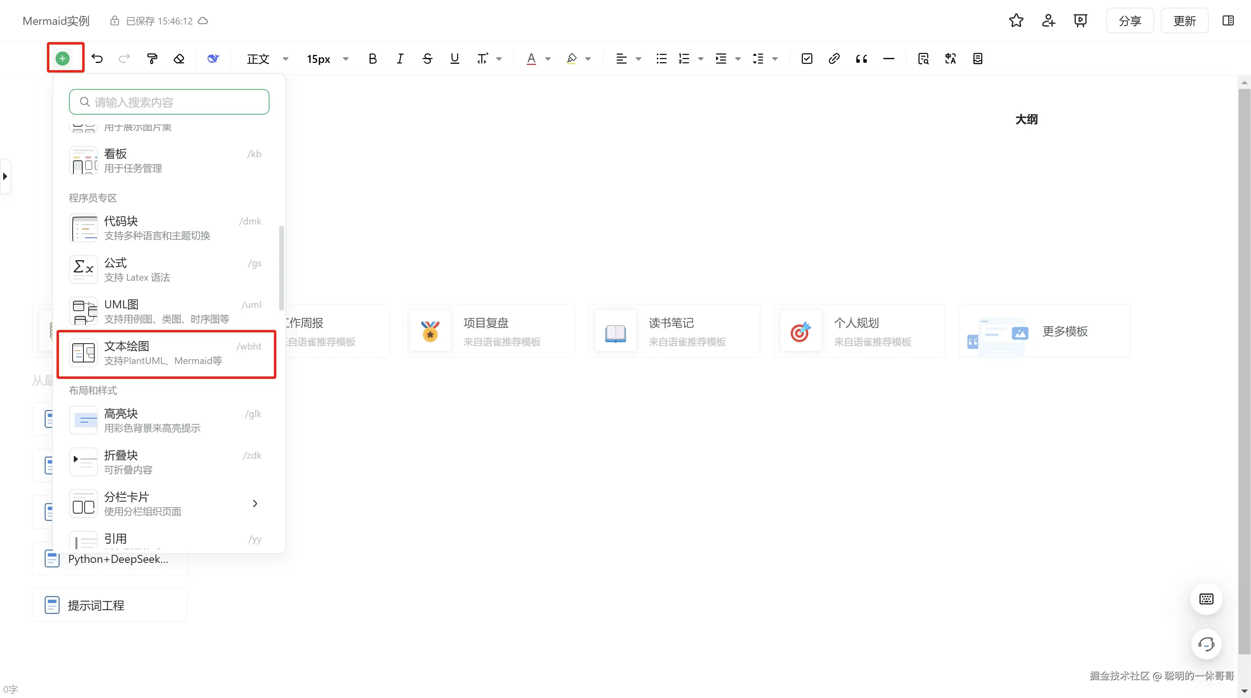The image size is (1251, 698).
Task: Click the 分享 share button
Action: click(1129, 21)
